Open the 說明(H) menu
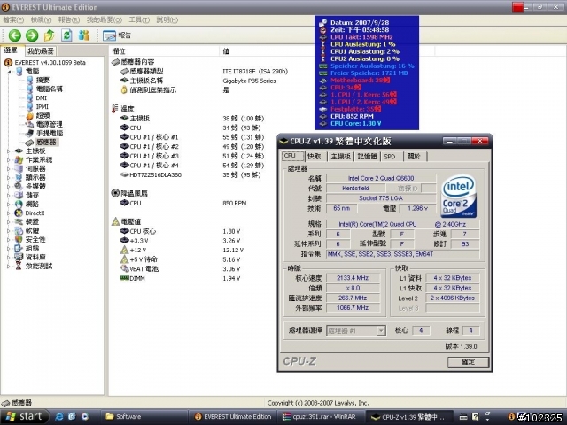567x425 pixels. (x=167, y=19)
